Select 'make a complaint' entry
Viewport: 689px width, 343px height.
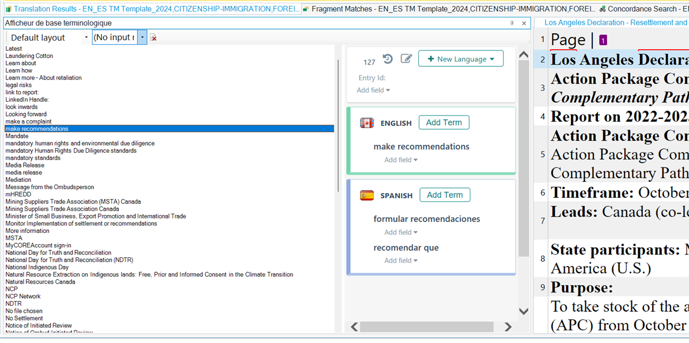click(29, 122)
